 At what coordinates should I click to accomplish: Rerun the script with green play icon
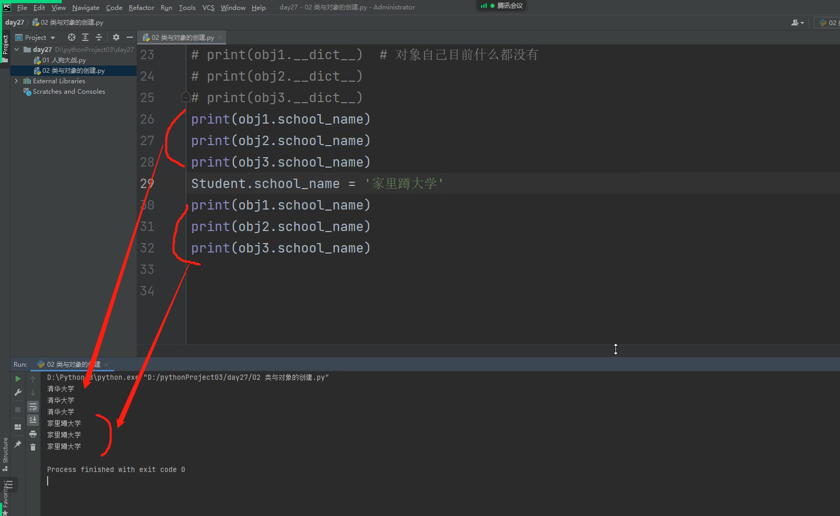coord(18,379)
